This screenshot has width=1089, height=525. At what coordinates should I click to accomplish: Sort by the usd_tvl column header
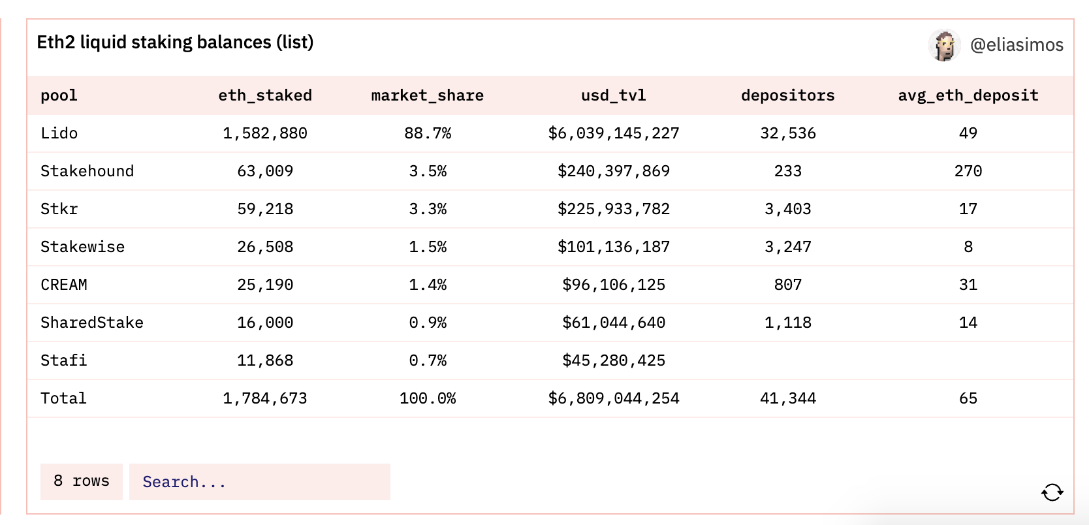(614, 95)
